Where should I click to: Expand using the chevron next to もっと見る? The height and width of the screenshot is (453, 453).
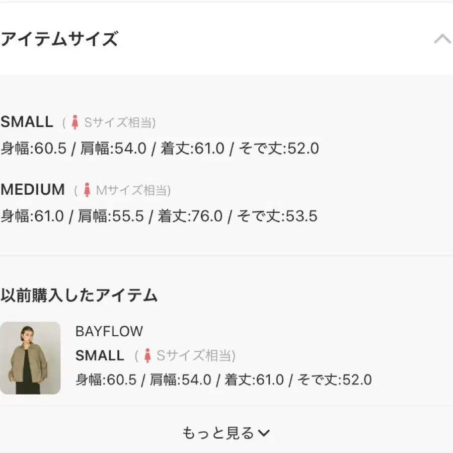click(265, 432)
